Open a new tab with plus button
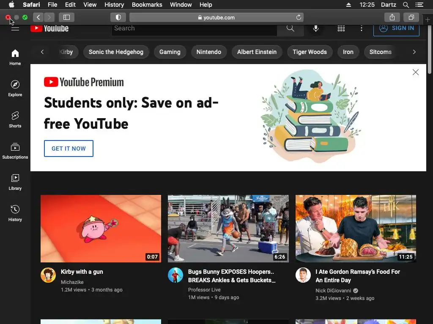Screen dimensions: 433x324 point(428,19)
